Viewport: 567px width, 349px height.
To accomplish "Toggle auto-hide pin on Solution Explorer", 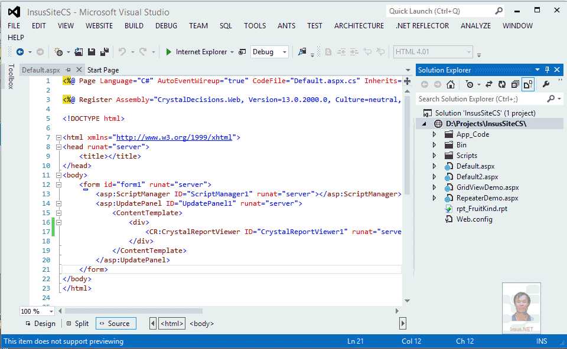I will click(x=547, y=70).
